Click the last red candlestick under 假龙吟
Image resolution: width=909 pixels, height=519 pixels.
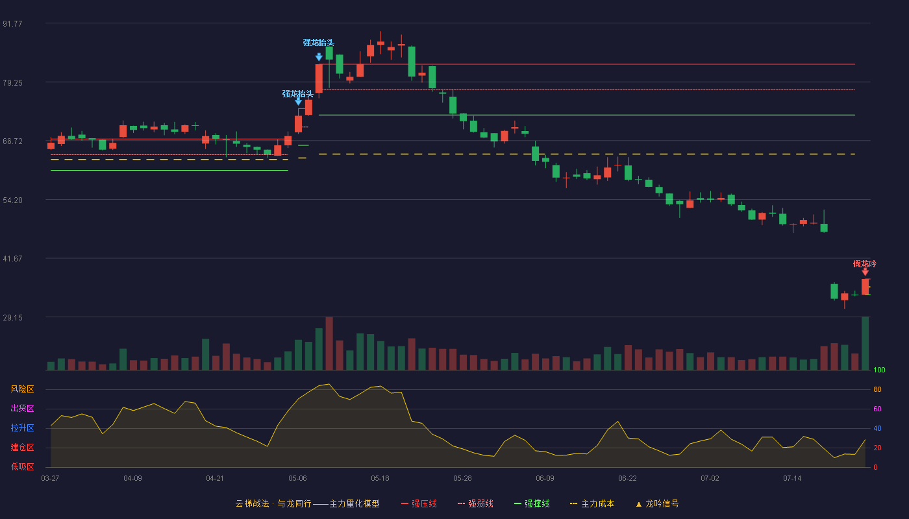point(865,287)
